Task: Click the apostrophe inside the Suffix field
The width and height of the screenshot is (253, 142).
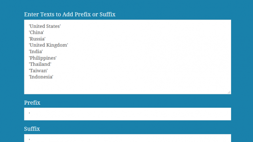Action: tap(29, 139)
